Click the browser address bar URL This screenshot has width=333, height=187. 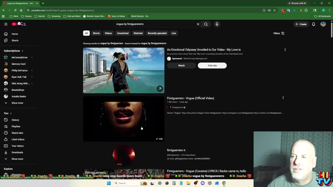click(x=62, y=10)
